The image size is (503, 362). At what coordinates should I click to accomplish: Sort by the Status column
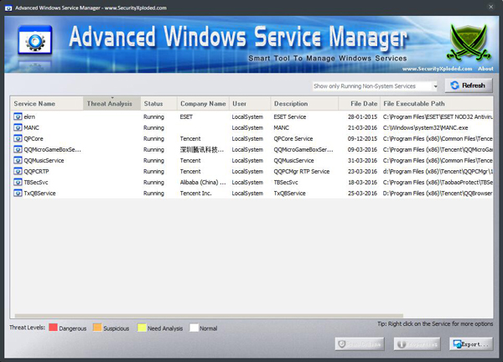158,104
